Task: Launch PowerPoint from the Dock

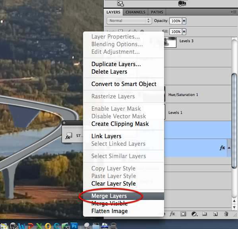Action: pyautogui.click(x=30, y=226)
